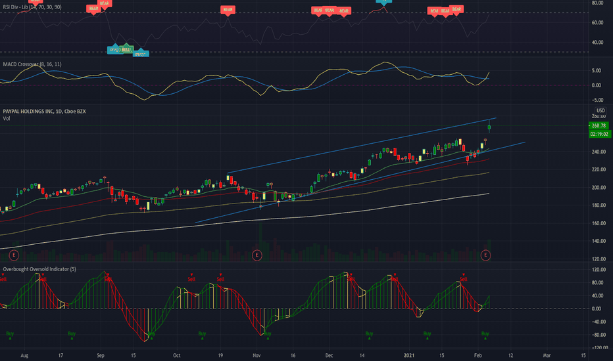Click the Sell signal in late January

pyautogui.click(x=464, y=278)
